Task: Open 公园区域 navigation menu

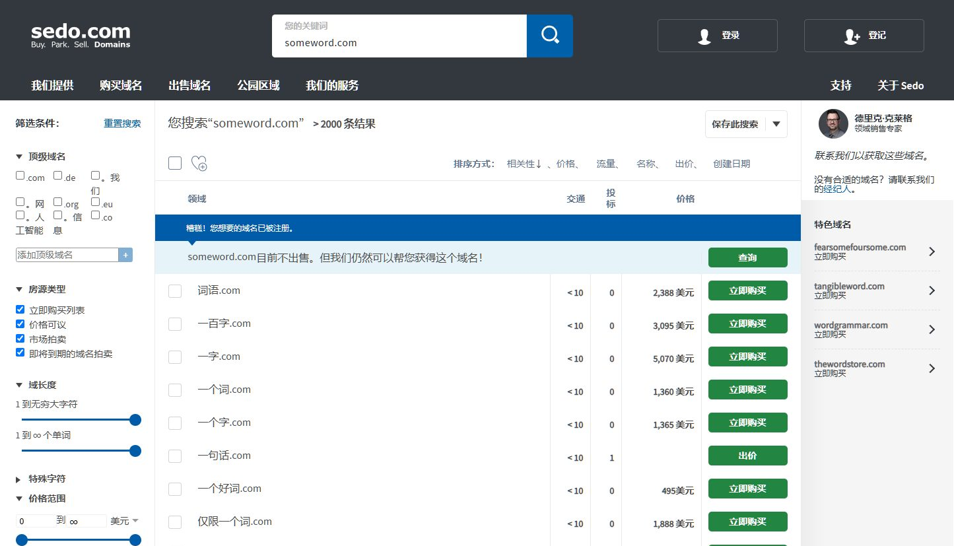Action: pos(258,85)
